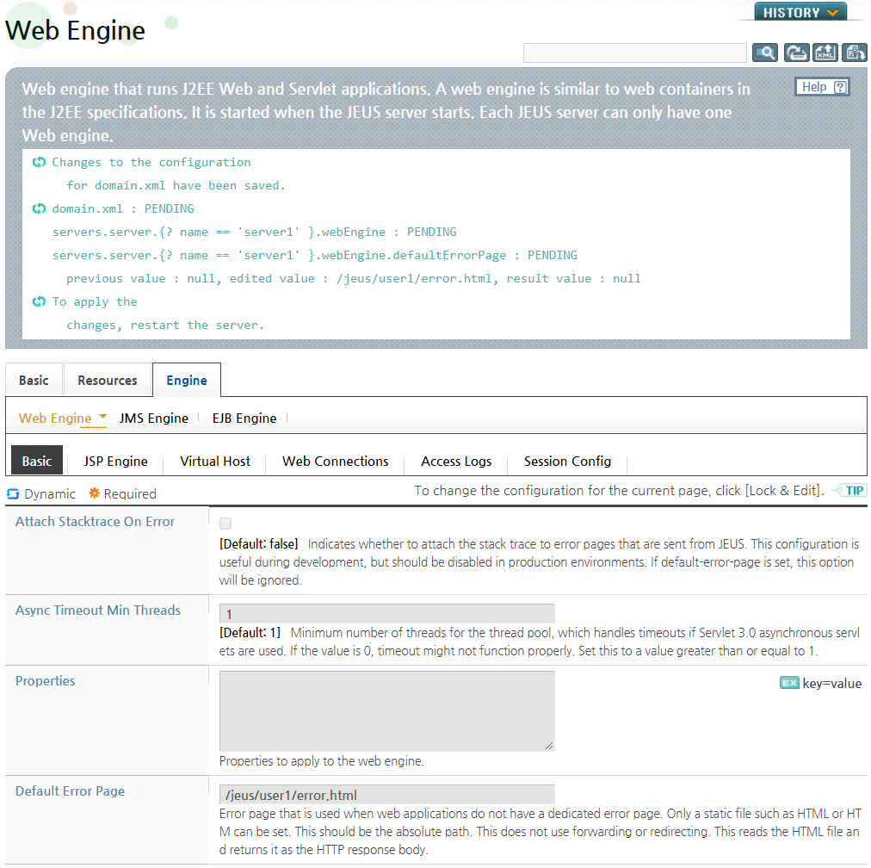Viewport: 871px width, 868px height.
Task: Open the Web Engine submenu arrow
Action: pos(102,416)
